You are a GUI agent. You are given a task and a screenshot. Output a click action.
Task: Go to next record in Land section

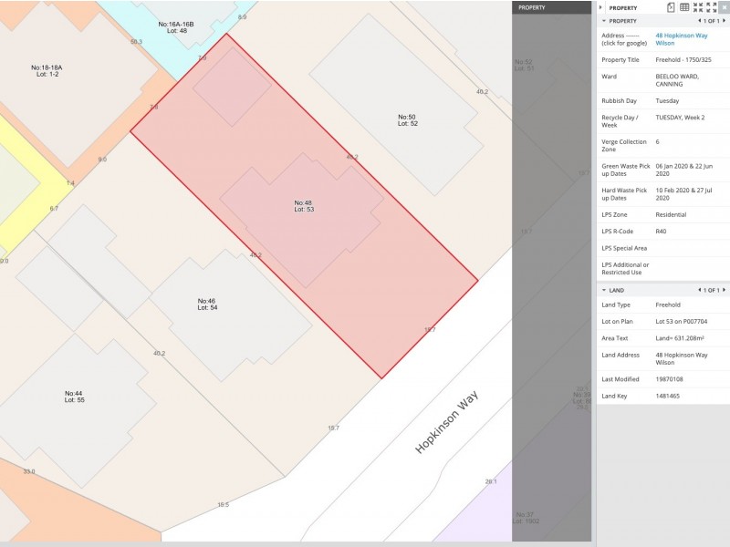pos(725,290)
